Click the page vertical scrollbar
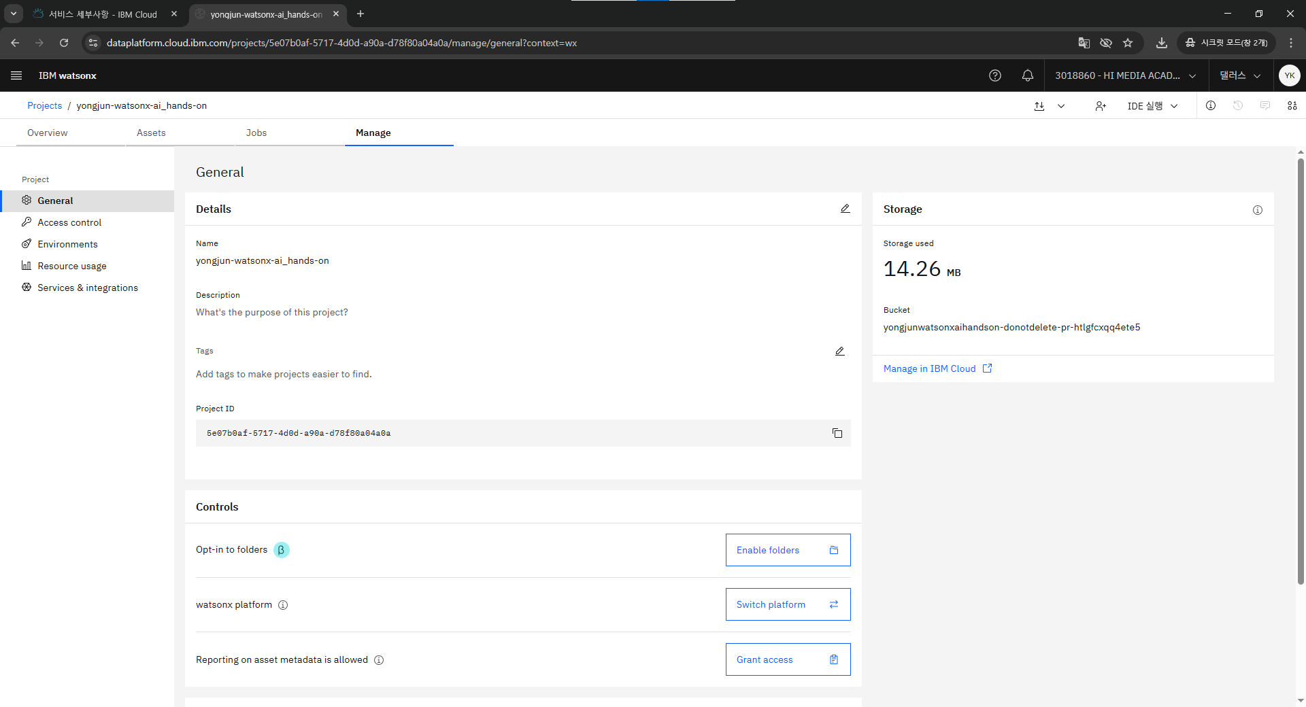The height and width of the screenshot is (707, 1306). point(1301,370)
